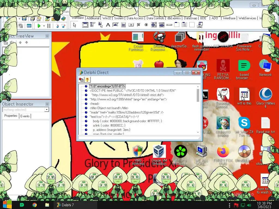Open the Properties tab in Object Inspector
Viewport: 279px width, 209px height.
pyautogui.click(x=11, y=116)
